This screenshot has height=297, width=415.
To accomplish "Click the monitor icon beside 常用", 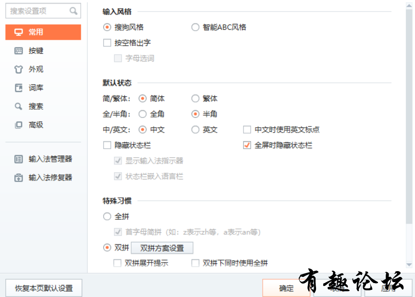I will (19, 32).
